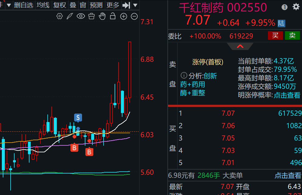Click stock title 千红制药 002550

223,8
